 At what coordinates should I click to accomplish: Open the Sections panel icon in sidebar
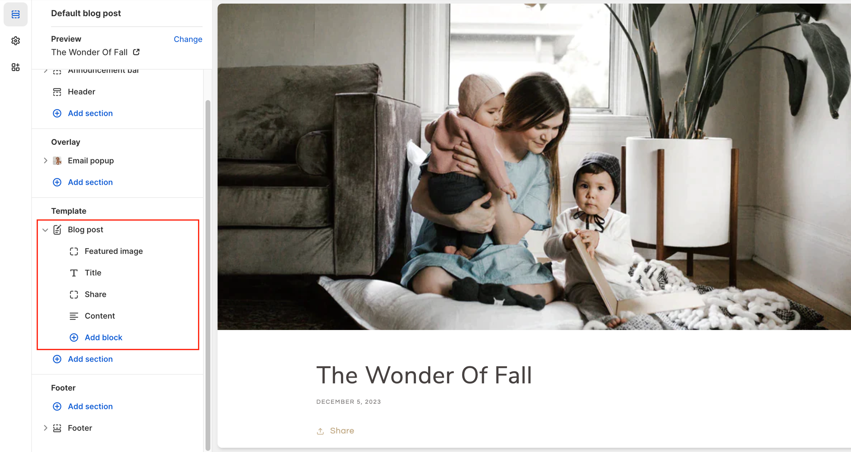(x=16, y=14)
